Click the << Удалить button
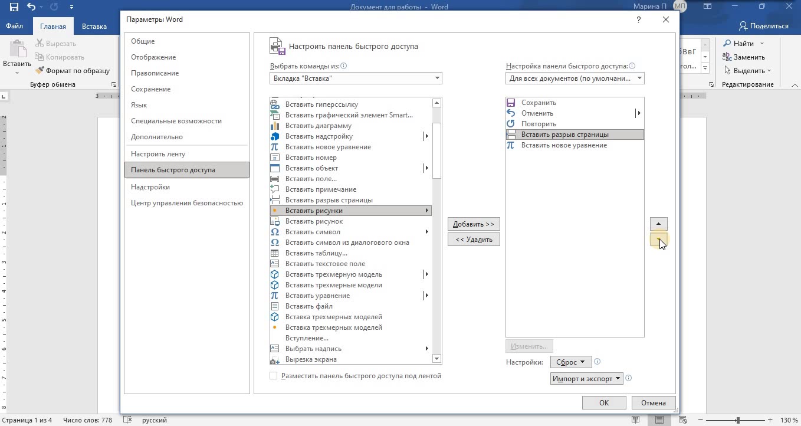Image resolution: width=801 pixels, height=426 pixels. click(474, 240)
